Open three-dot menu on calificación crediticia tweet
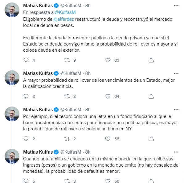This screenshot has width=184, height=183. (176, 73)
